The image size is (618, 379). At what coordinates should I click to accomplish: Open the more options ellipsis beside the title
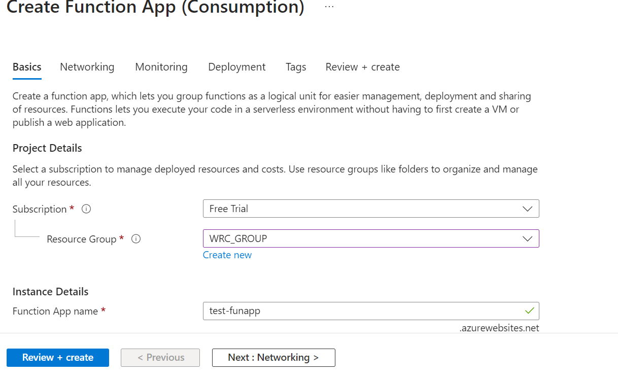pyautogui.click(x=329, y=7)
